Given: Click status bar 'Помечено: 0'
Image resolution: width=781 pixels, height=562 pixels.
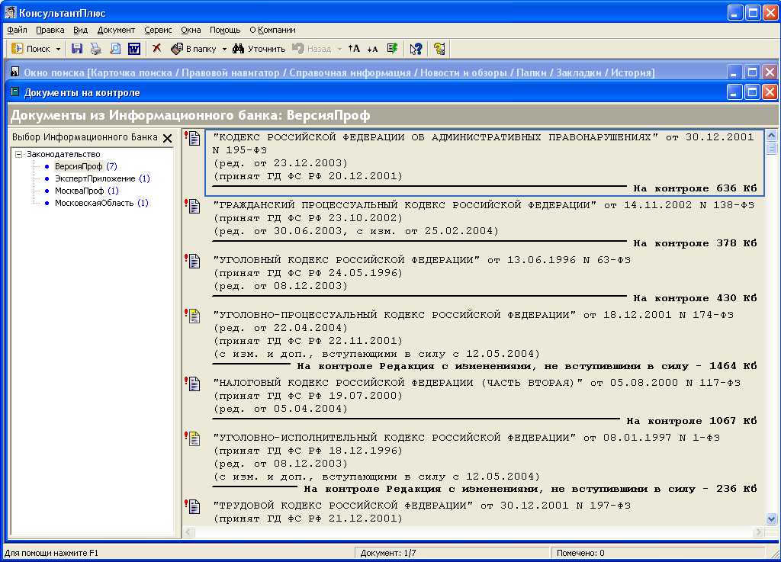Looking at the screenshot, I should click(x=580, y=553).
